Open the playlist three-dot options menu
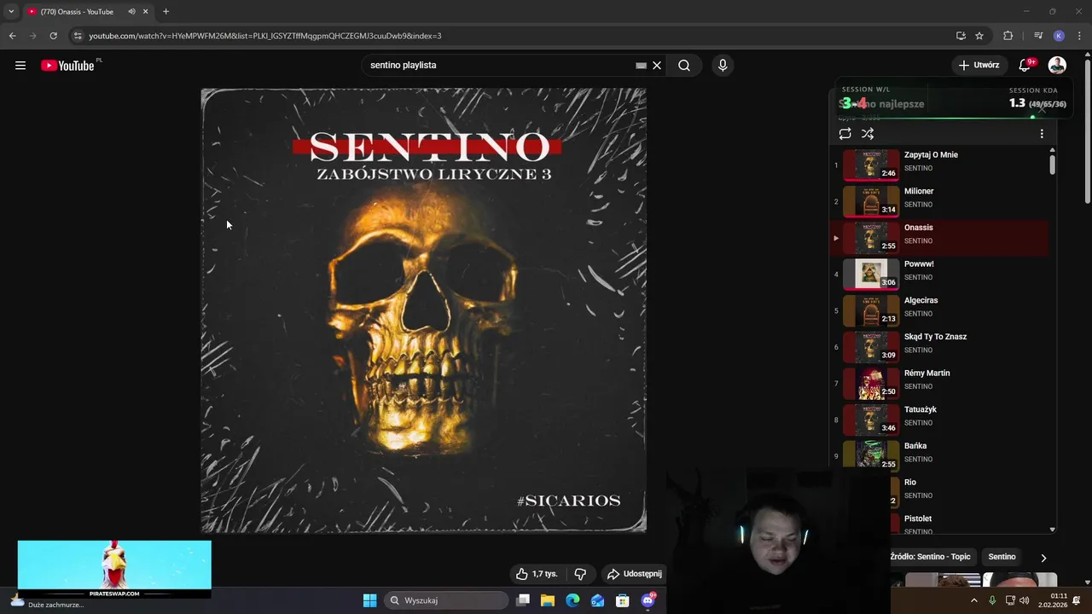This screenshot has height=614, width=1092. coord(1042,134)
